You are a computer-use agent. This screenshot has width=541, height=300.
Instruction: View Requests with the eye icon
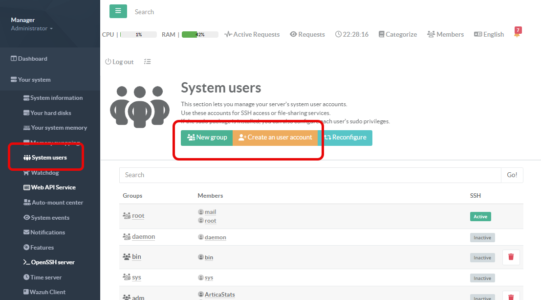point(307,34)
